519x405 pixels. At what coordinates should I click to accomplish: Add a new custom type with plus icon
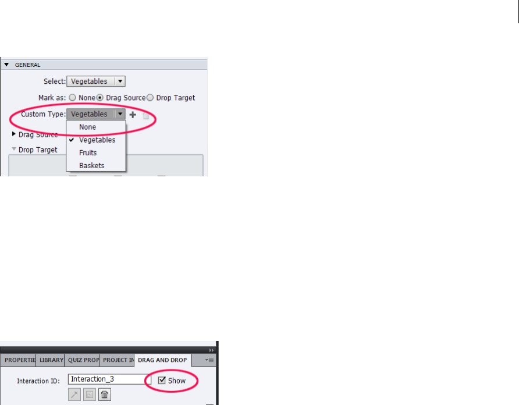click(x=133, y=115)
